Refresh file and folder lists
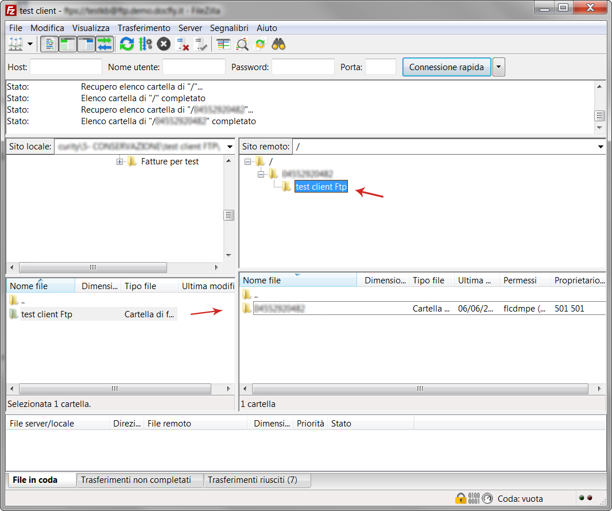 [127, 44]
